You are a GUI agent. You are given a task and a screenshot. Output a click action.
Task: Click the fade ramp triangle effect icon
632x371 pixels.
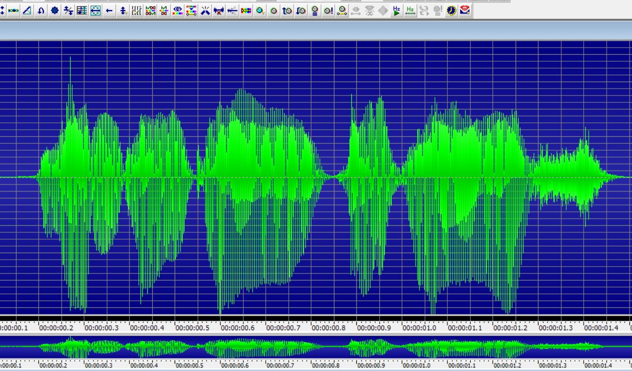[27, 10]
